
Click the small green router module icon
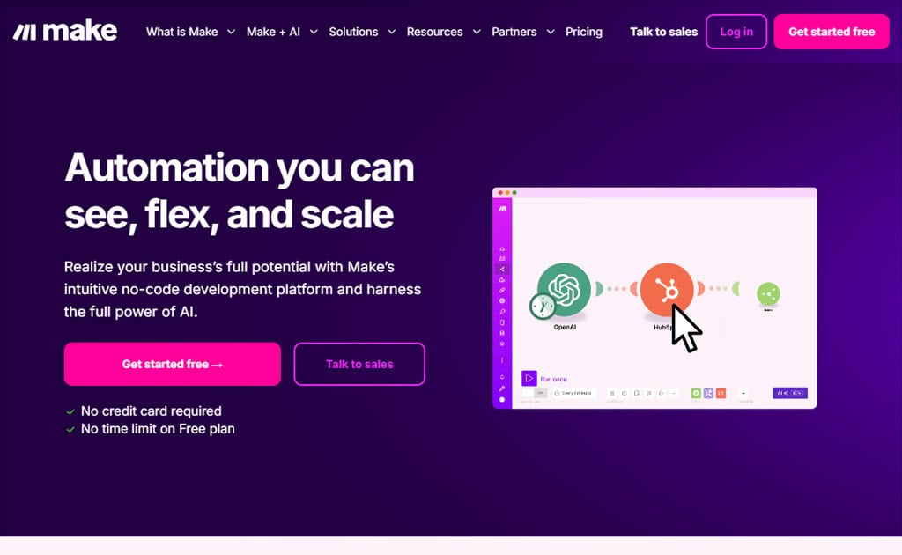pos(768,294)
